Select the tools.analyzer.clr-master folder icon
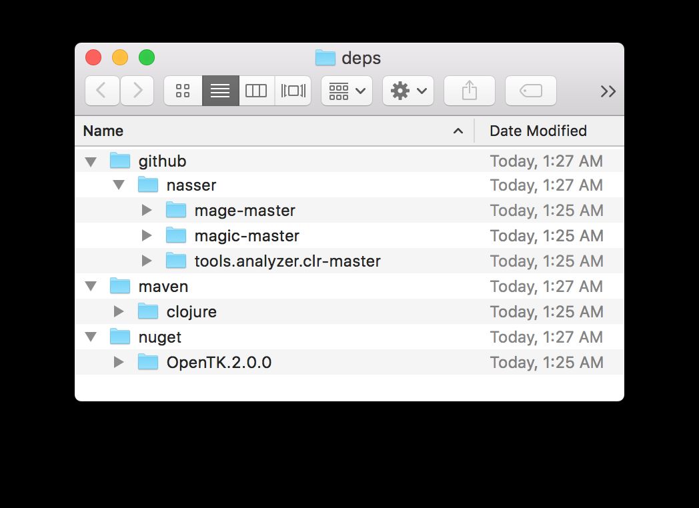This screenshot has height=508, width=699. (x=176, y=261)
